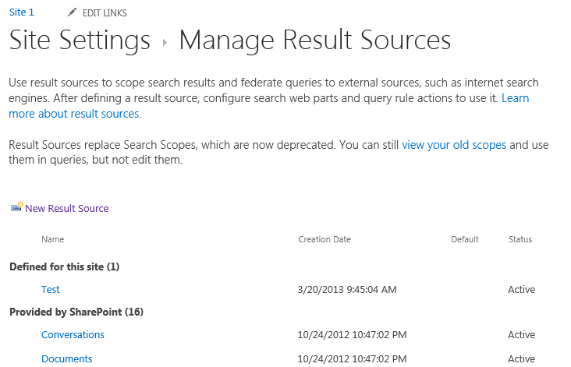Viewport: 571px width, 367px height.
Task: Open the Site 1 navigation link
Action: click(22, 12)
